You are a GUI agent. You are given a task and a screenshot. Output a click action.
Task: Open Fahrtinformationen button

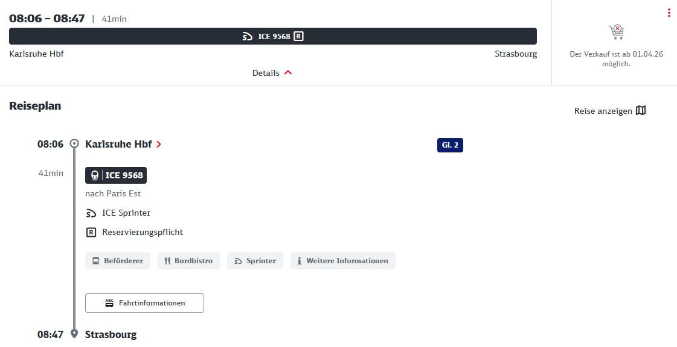click(144, 303)
